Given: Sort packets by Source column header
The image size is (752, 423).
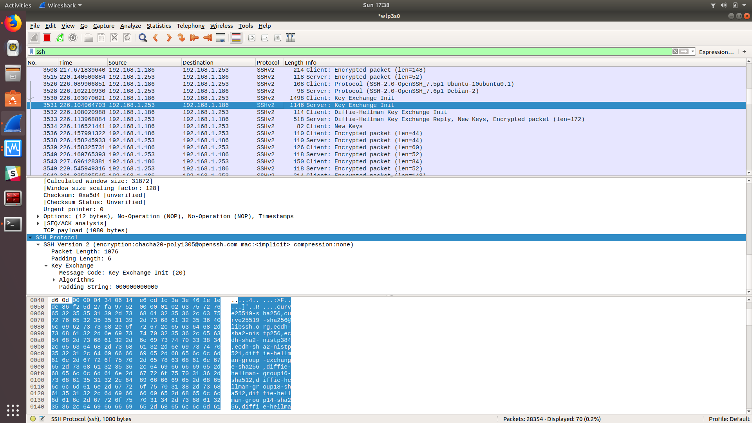Looking at the screenshot, I should [144, 62].
